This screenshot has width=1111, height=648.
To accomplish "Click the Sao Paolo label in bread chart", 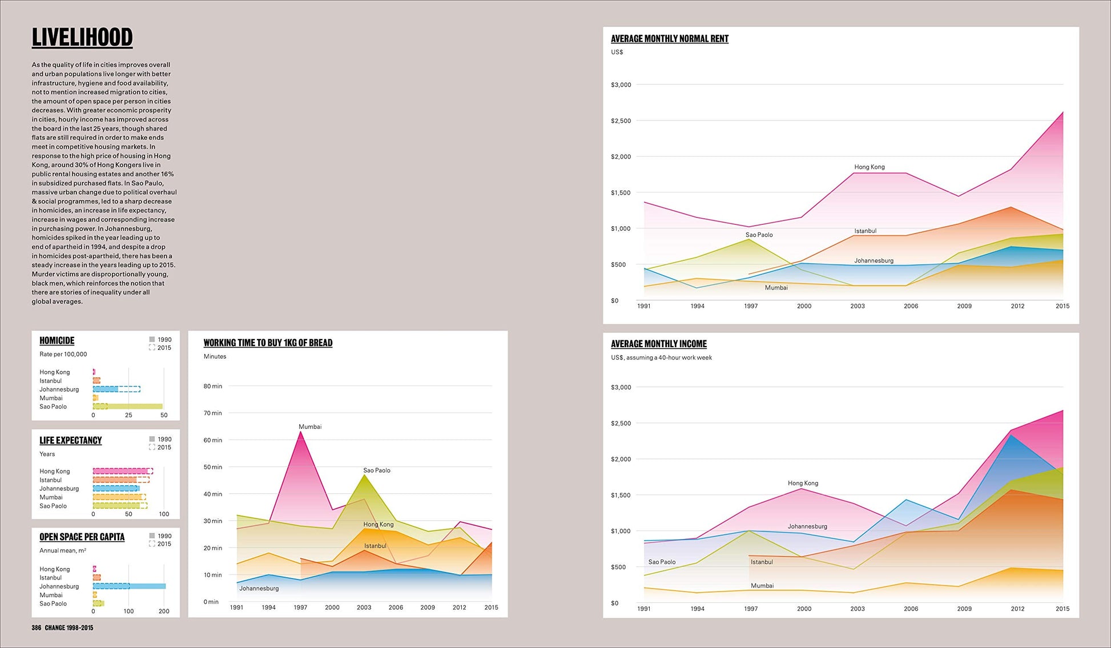I will coord(377,470).
